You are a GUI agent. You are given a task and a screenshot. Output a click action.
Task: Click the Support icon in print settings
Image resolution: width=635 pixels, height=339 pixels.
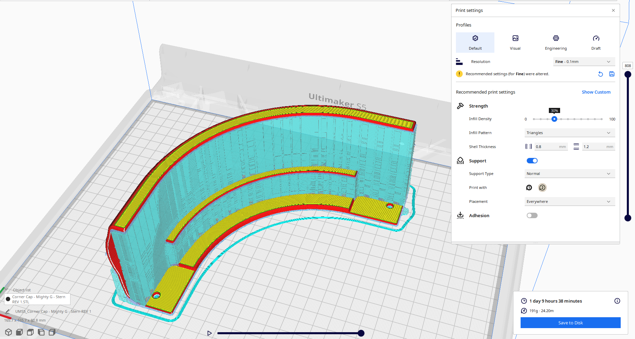click(460, 160)
